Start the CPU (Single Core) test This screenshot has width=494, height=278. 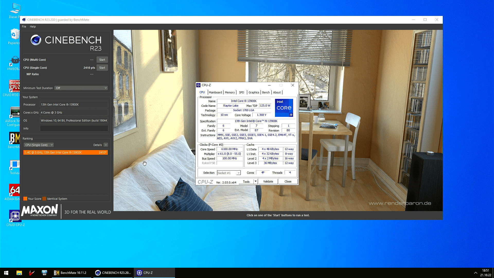point(102,68)
